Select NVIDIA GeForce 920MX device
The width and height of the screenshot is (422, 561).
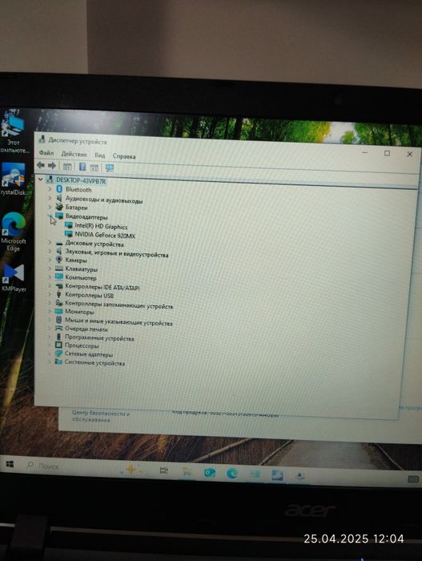(105, 236)
